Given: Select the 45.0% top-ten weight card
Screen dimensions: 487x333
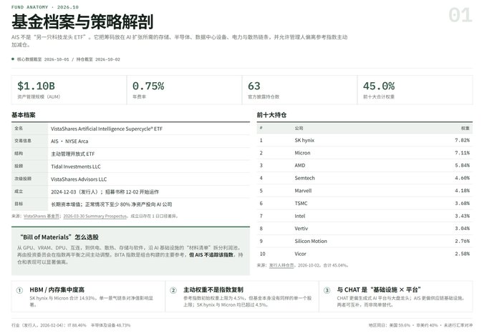Looking at the screenshot, I should [415, 90].
